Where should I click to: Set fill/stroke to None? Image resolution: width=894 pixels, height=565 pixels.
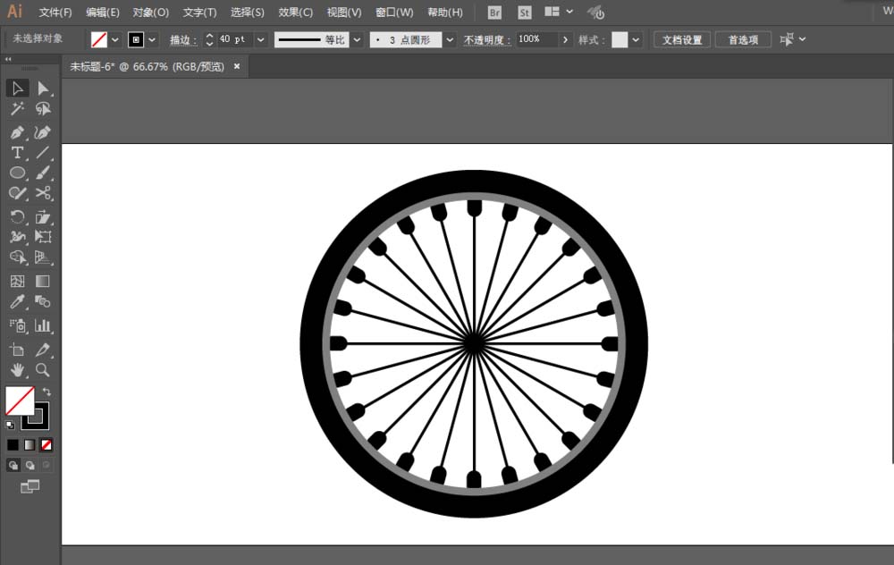pyautogui.click(x=46, y=444)
